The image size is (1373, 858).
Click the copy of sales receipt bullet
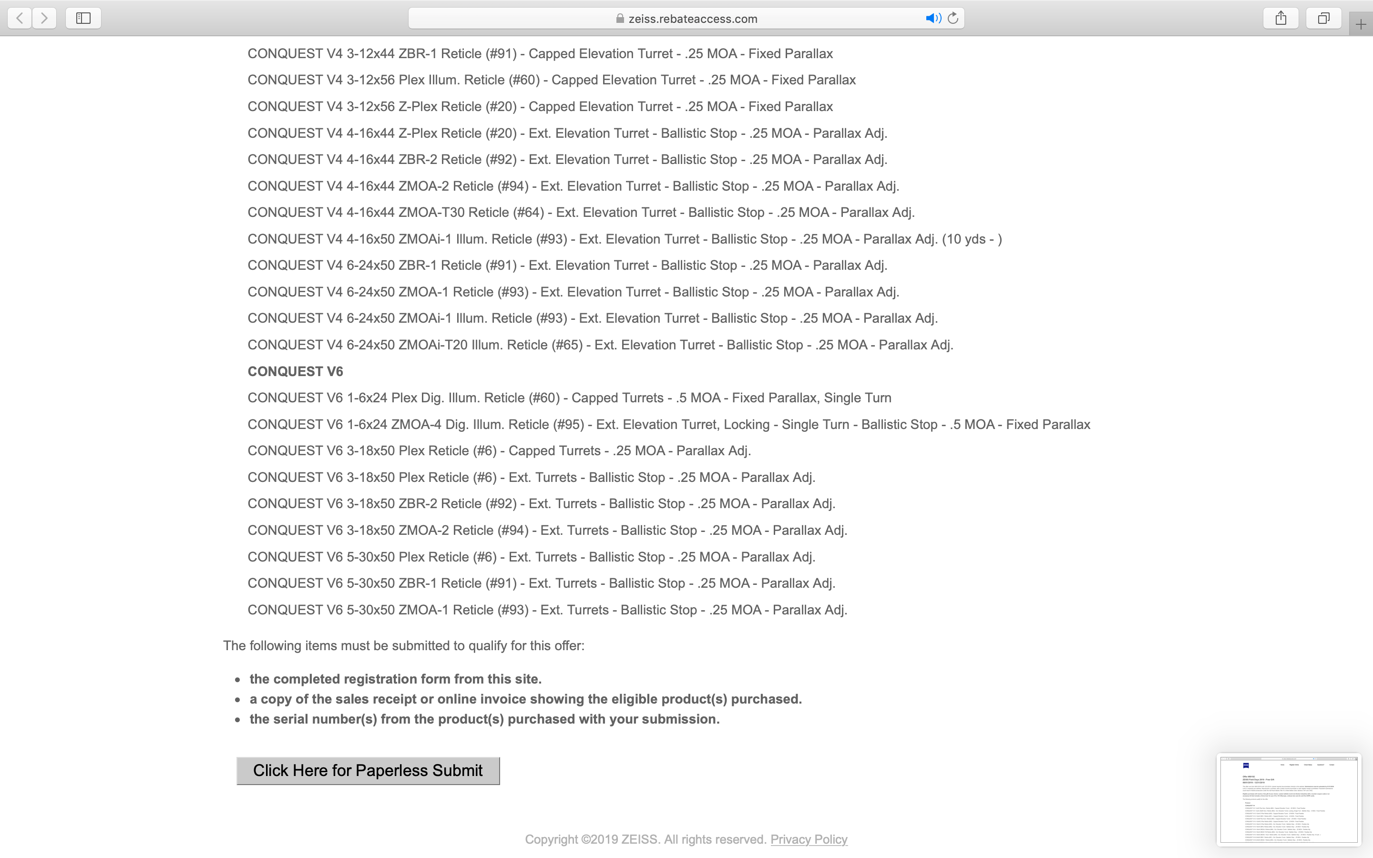pyautogui.click(x=525, y=699)
